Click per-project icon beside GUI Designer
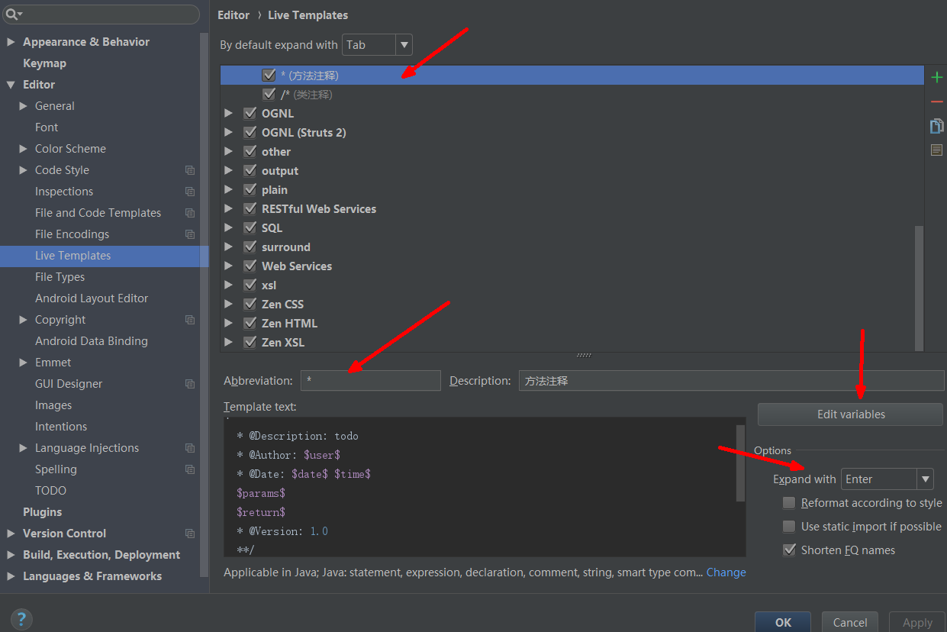947x632 pixels. click(x=190, y=384)
